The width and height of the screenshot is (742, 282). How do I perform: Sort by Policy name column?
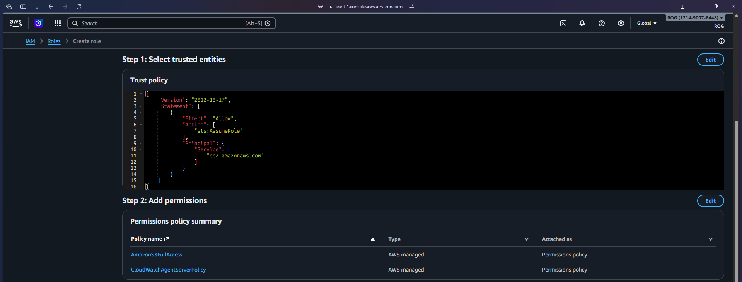(372, 239)
